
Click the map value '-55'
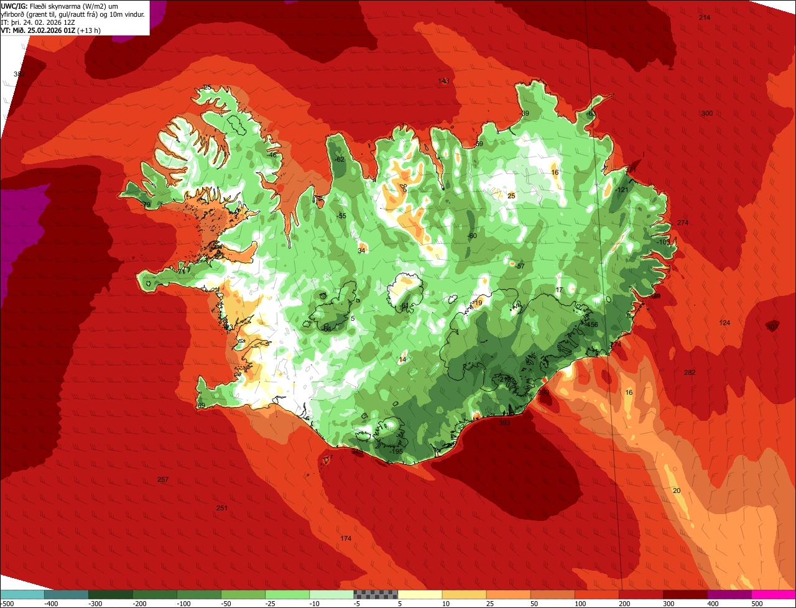point(341,216)
